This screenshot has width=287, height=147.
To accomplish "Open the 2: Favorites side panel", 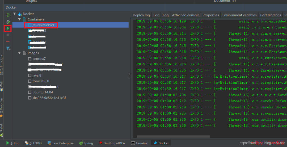I will point(2,107).
